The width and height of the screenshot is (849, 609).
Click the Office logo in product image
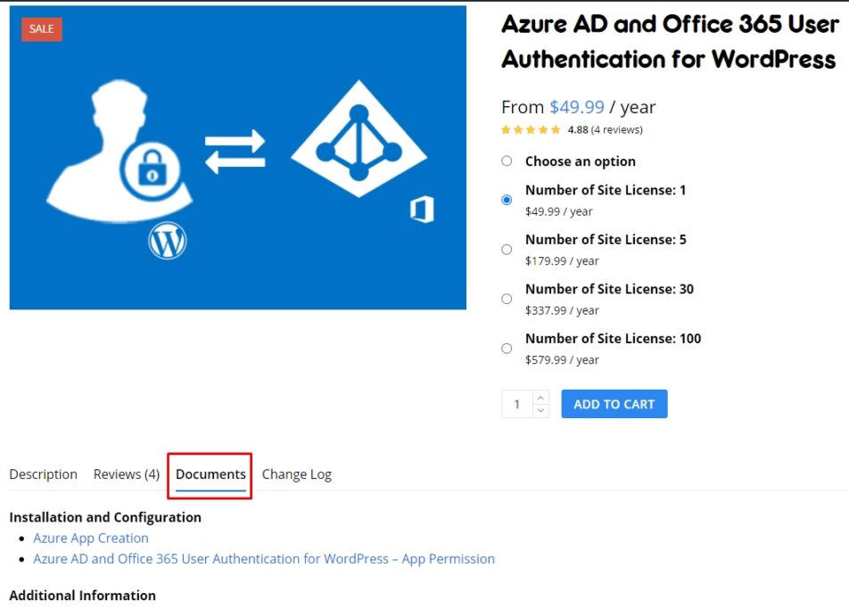(x=422, y=209)
